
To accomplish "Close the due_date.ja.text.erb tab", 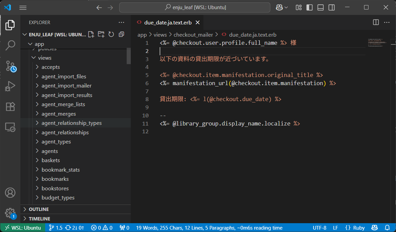I will [198, 22].
